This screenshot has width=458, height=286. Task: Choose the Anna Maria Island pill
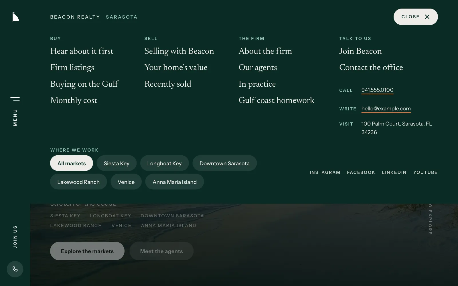click(175, 182)
